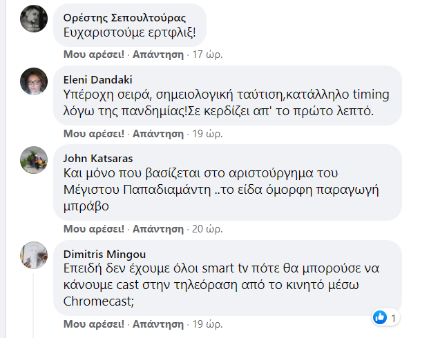Like Ορέστης Σεπουλτούρας's comment

[x=94, y=54]
